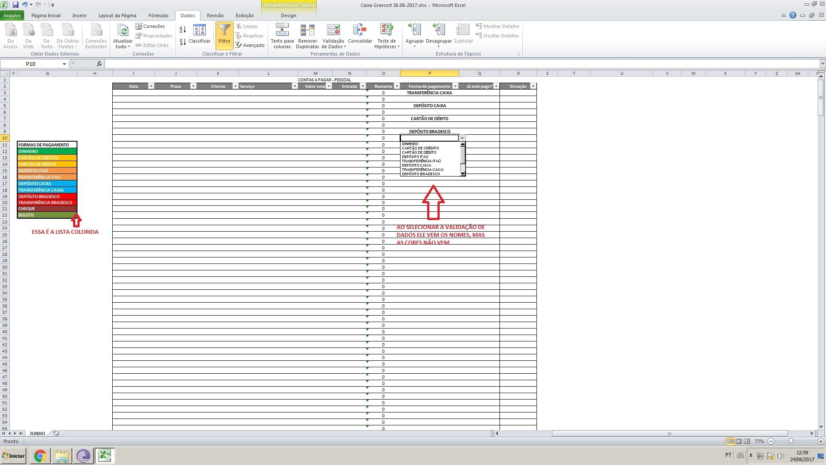Click Mostrar Detalhe button
This screenshot has height=465, width=826.
point(497,26)
